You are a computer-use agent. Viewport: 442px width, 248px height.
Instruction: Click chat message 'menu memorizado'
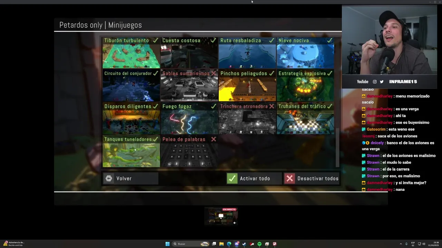413,96
